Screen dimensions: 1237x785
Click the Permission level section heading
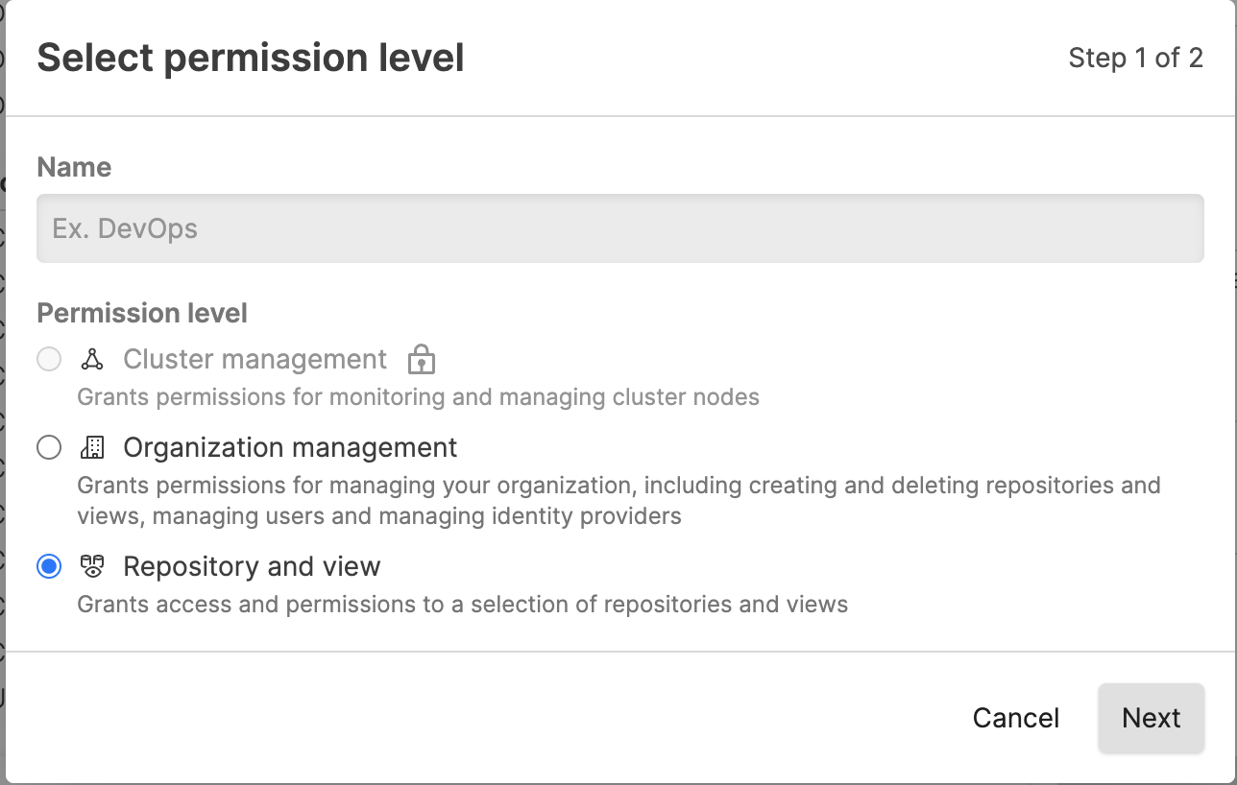[x=141, y=313]
